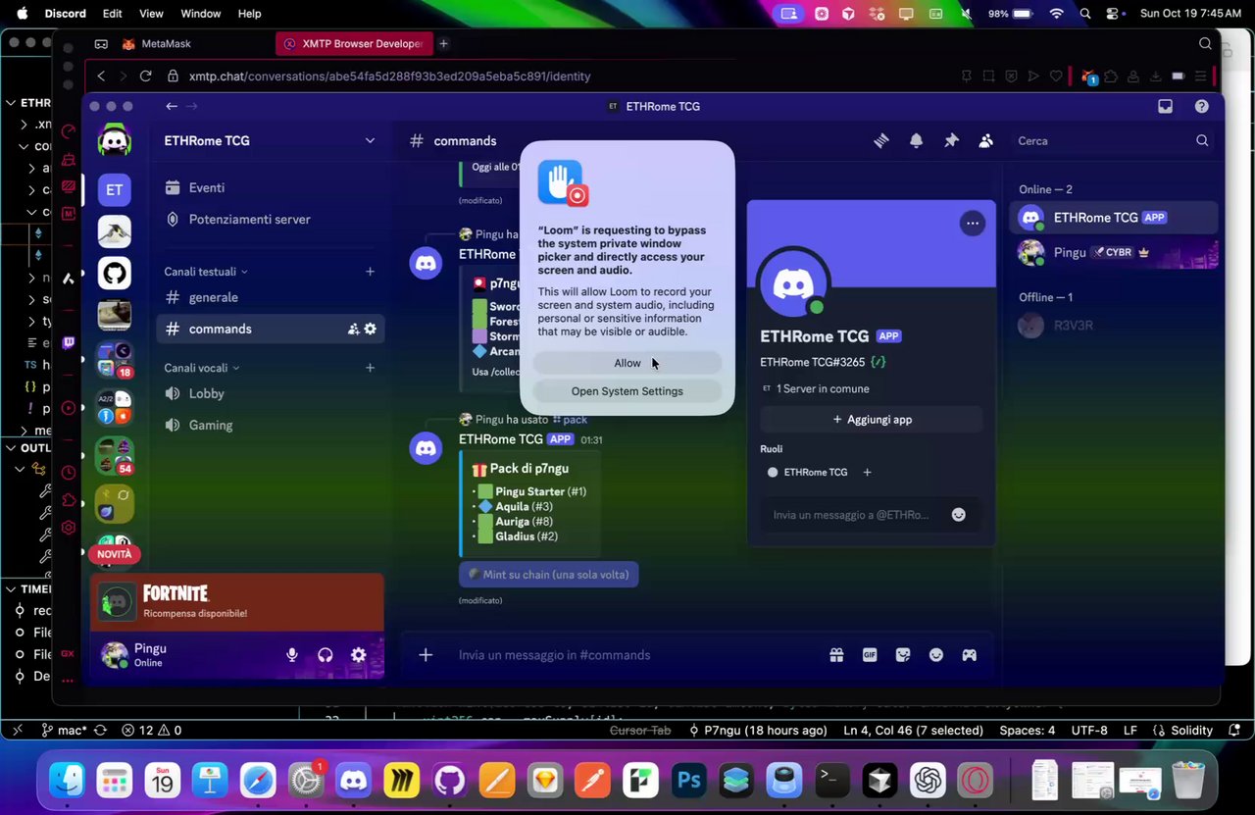
Task: Click invite people icon on commands channel
Action: [353, 329]
